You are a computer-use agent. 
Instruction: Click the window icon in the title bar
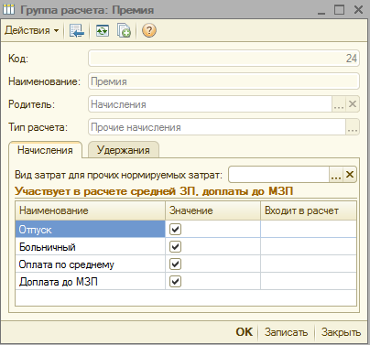[x=9, y=9]
